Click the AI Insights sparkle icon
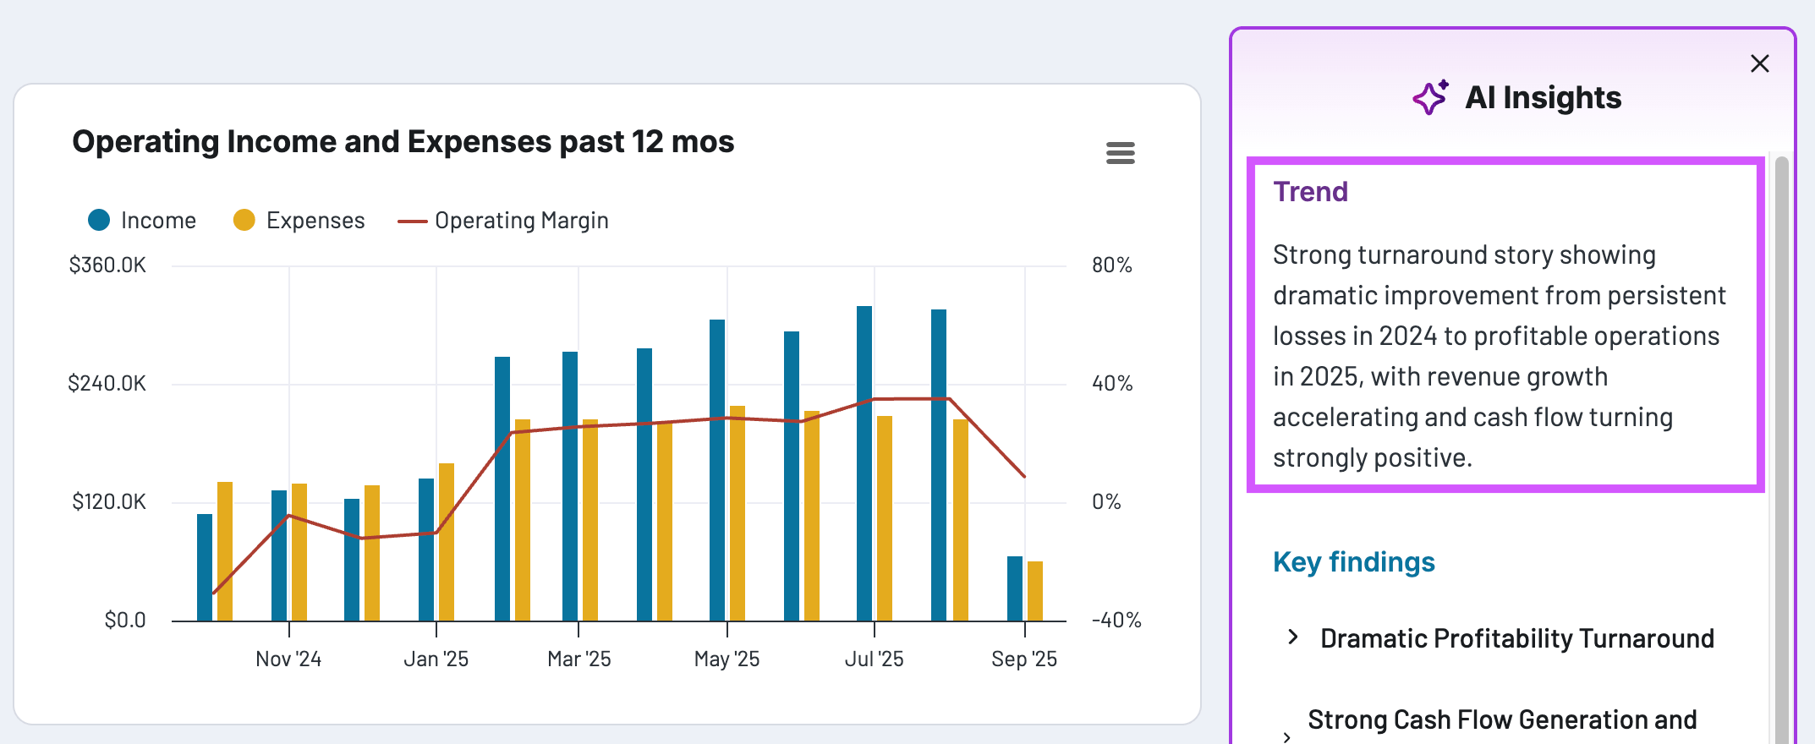The image size is (1815, 744). [x=1430, y=98]
